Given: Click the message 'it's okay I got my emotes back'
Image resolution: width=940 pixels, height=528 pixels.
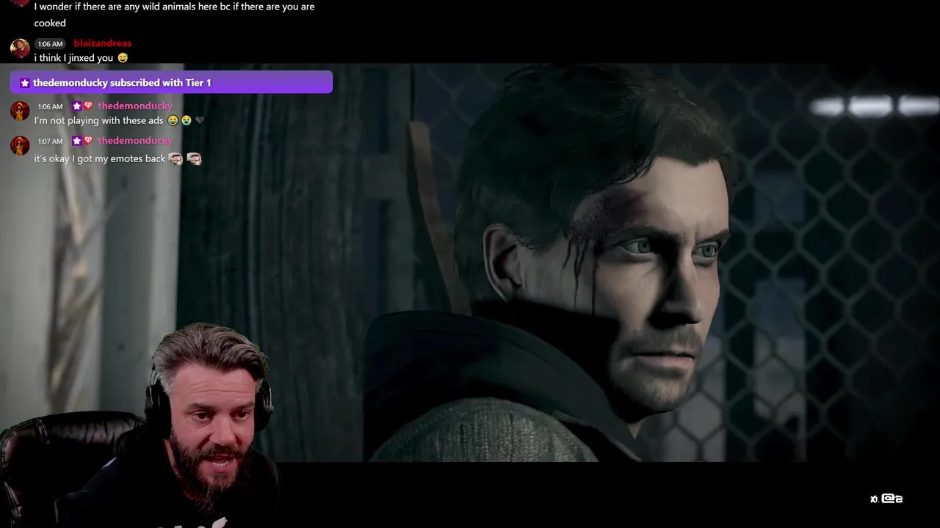Looking at the screenshot, I should [x=100, y=158].
